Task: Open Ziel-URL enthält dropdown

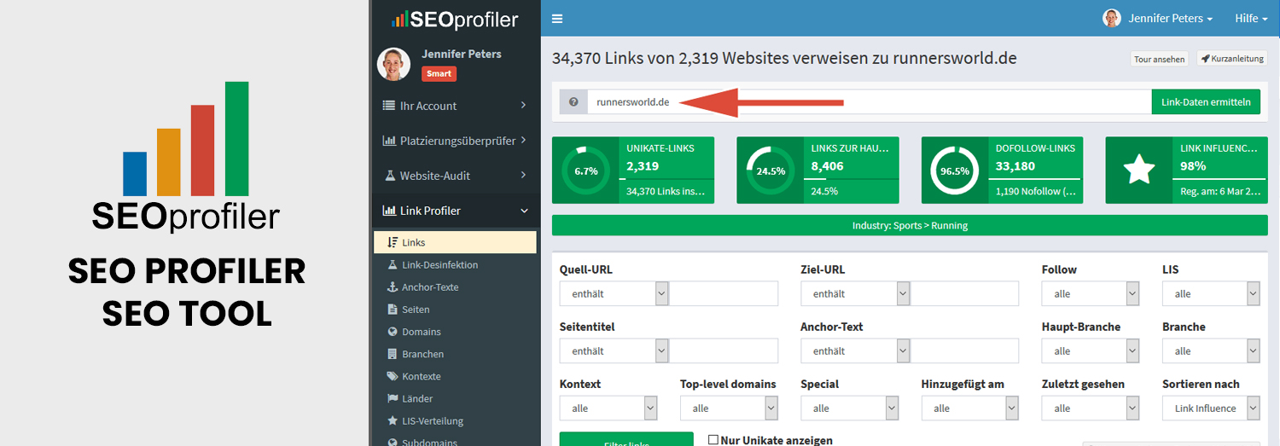Action: [x=855, y=293]
